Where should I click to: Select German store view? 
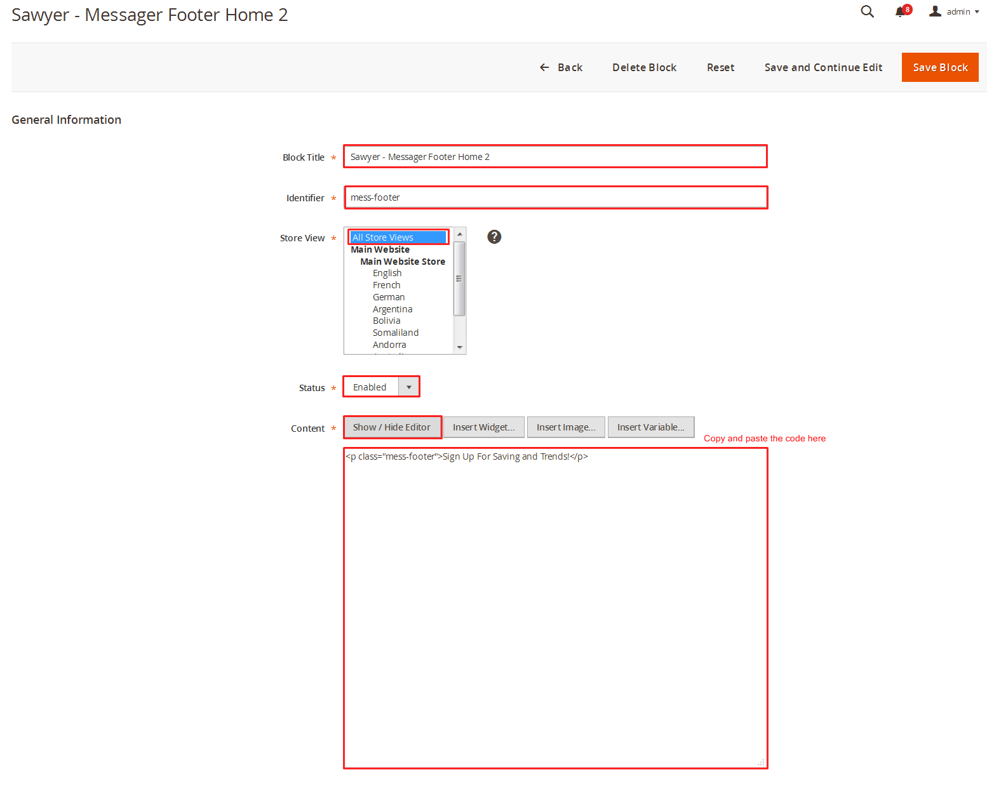[x=389, y=297]
